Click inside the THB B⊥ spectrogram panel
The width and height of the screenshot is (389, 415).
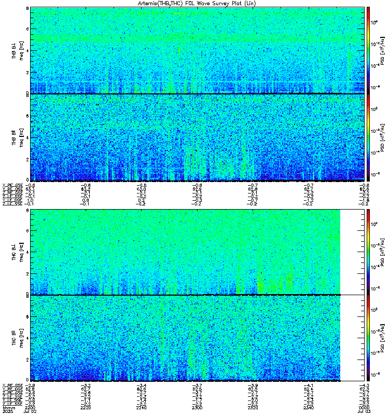(197, 50)
